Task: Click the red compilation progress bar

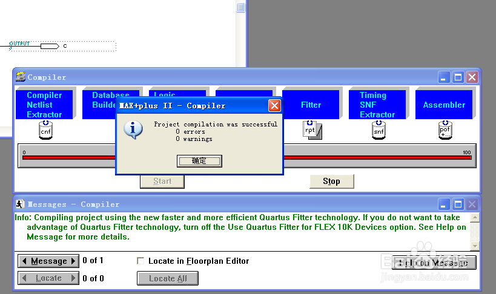Action: click(377, 157)
